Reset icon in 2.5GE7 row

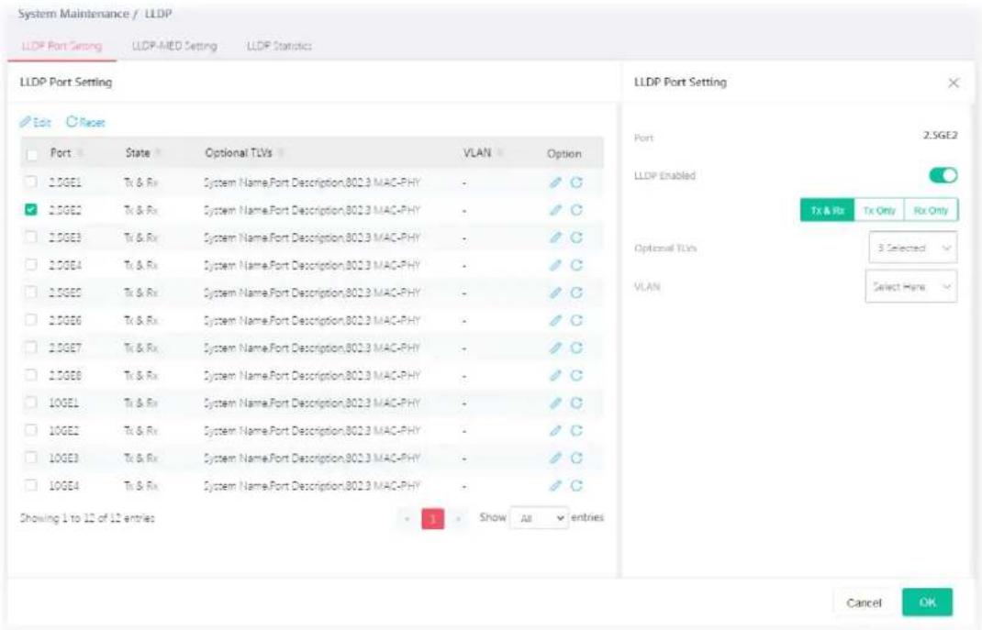(576, 348)
